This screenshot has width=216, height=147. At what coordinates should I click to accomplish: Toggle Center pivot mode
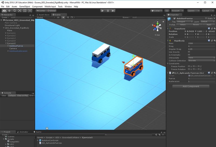[41, 11]
